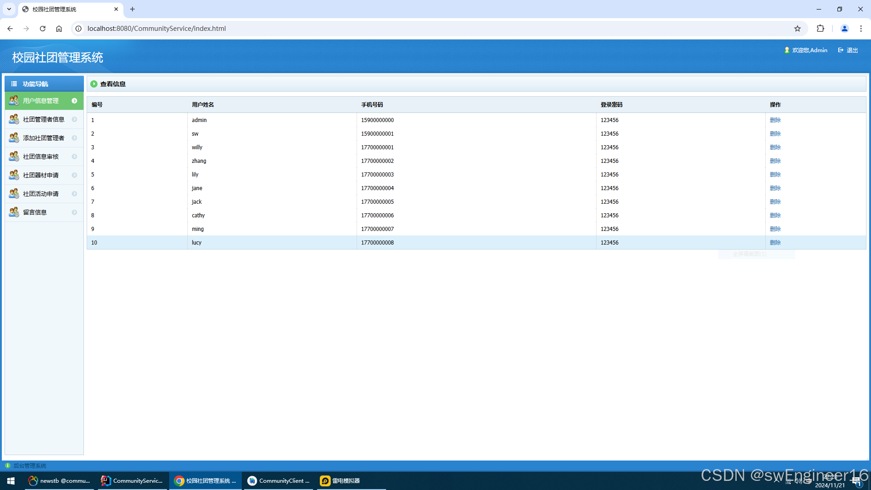
Task: Open the tab search dropdown chevron
Action: (9, 9)
